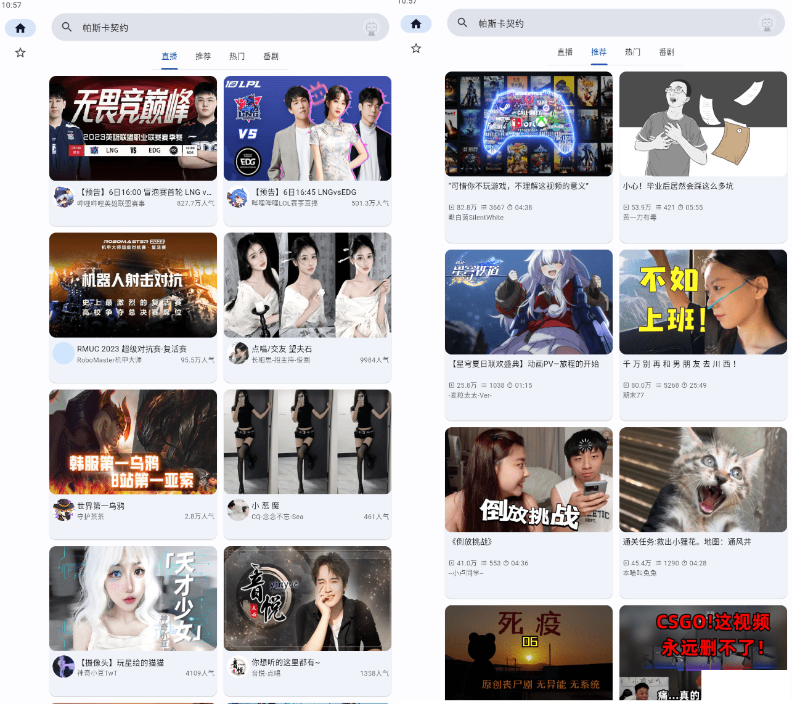Open 小恶魔 live stream thumbnail
This screenshot has width=792, height=704.
[x=308, y=441]
